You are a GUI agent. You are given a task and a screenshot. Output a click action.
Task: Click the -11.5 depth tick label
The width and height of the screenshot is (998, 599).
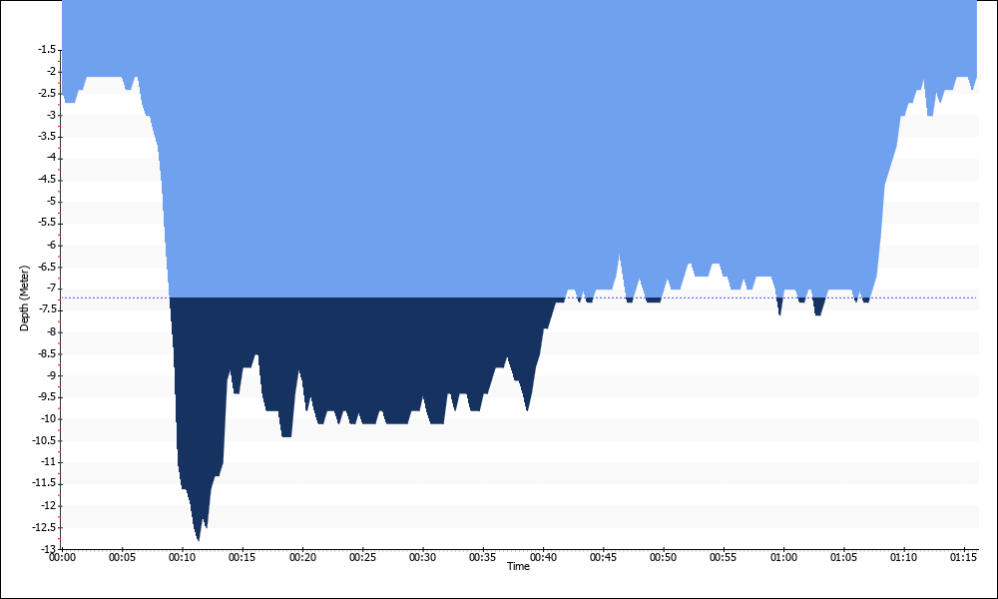click(x=45, y=484)
